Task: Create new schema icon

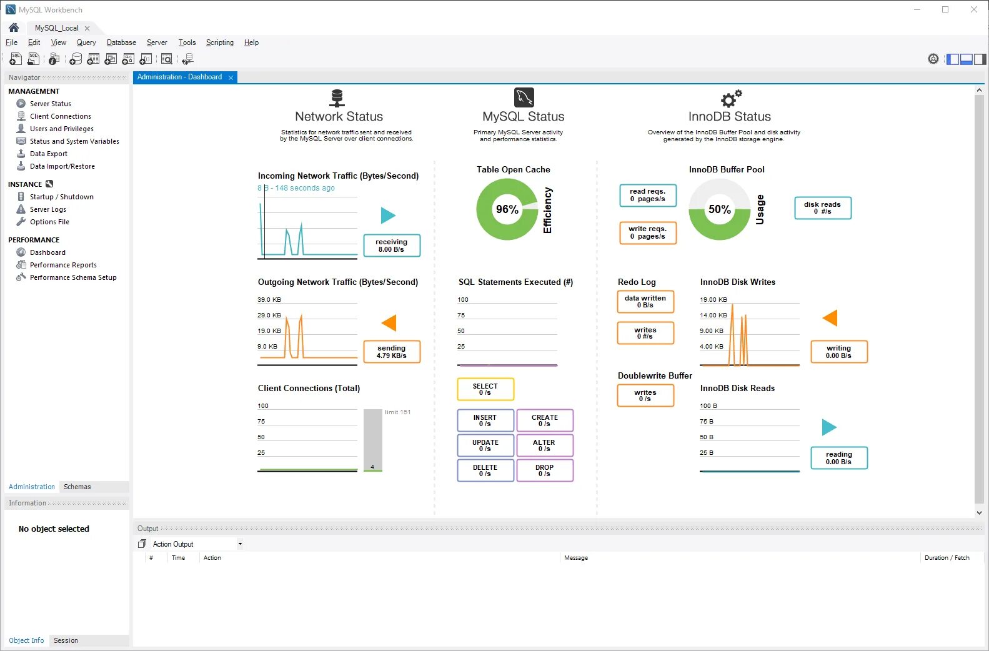Action: tap(76, 59)
